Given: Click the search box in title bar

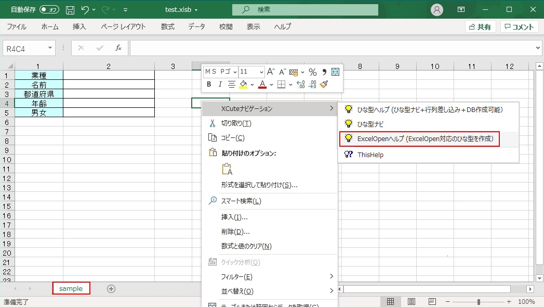Looking at the screenshot, I should point(306,10).
